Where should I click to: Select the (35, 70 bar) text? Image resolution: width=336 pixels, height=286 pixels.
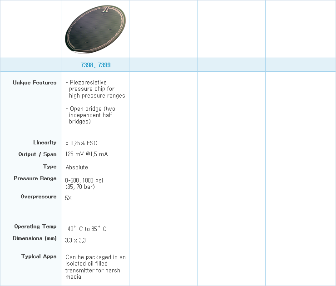80,187
